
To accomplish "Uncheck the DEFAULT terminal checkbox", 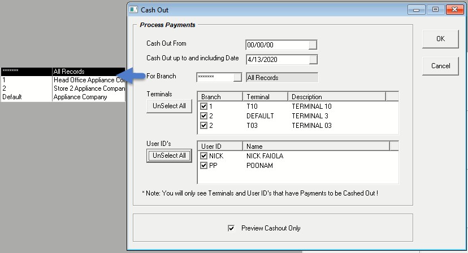I will pyautogui.click(x=203, y=116).
